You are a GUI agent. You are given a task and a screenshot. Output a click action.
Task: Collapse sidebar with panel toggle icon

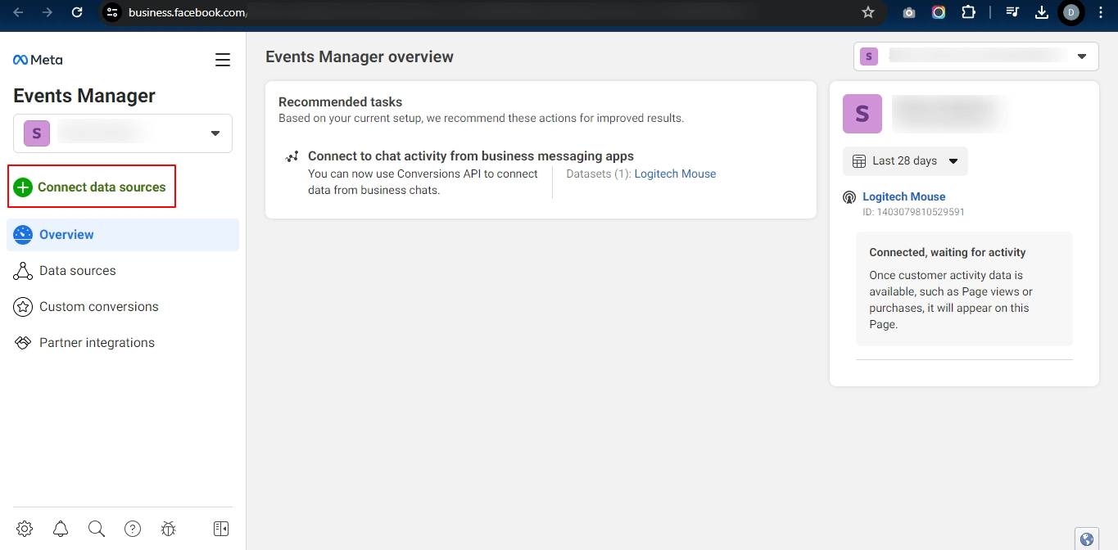point(221,529)
